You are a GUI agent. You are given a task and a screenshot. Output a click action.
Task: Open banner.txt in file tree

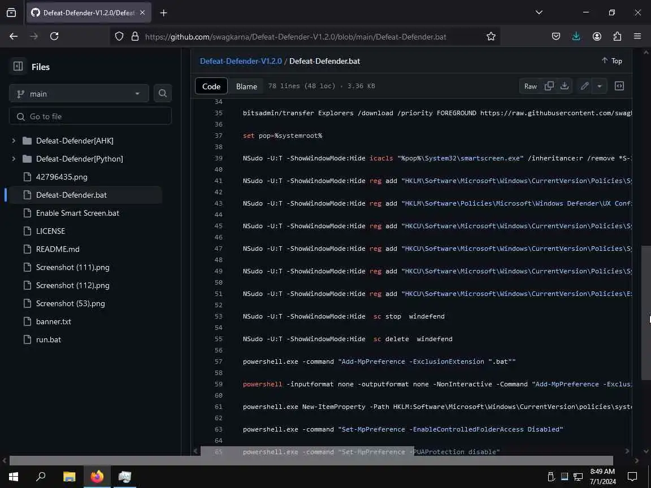coord(54,321)
